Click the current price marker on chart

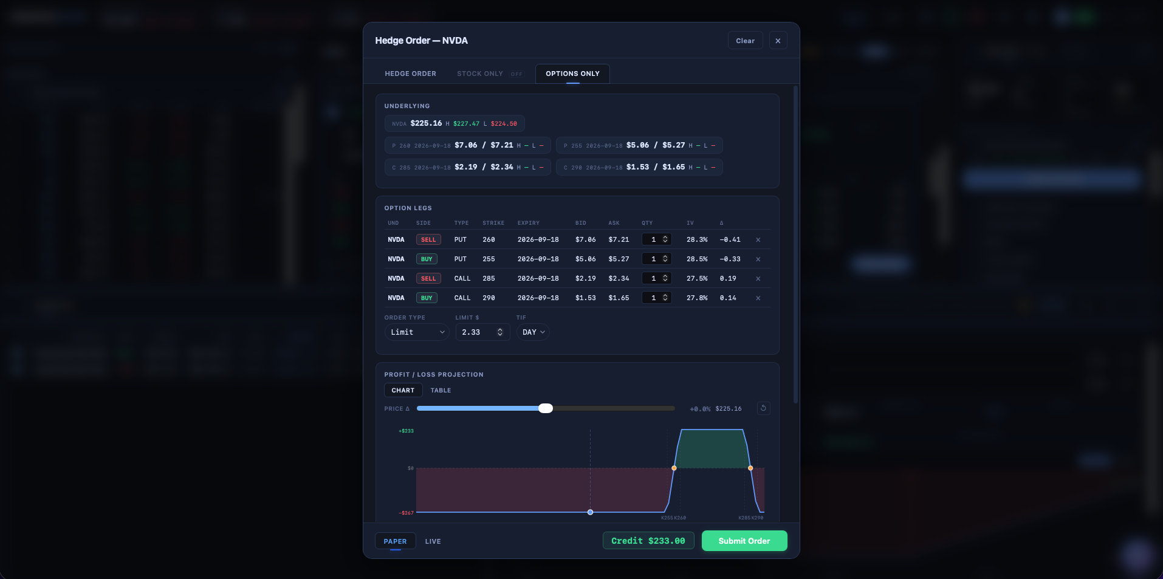click(590, 512)
